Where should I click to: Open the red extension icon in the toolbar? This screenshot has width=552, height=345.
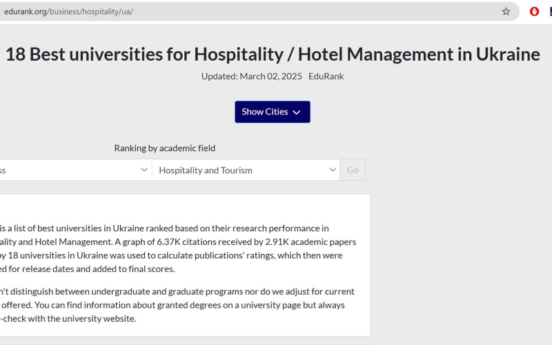(x=534, y=12)
